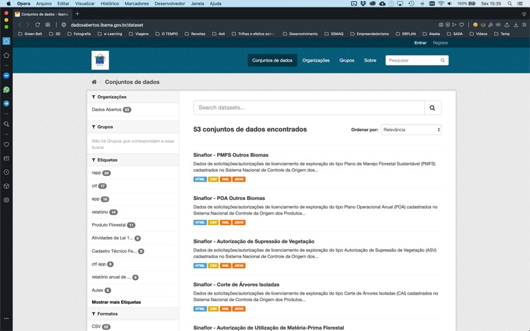Open sidebar star bookmarks icon
This screenshot has height=331, width=530.
pos(7,56)
